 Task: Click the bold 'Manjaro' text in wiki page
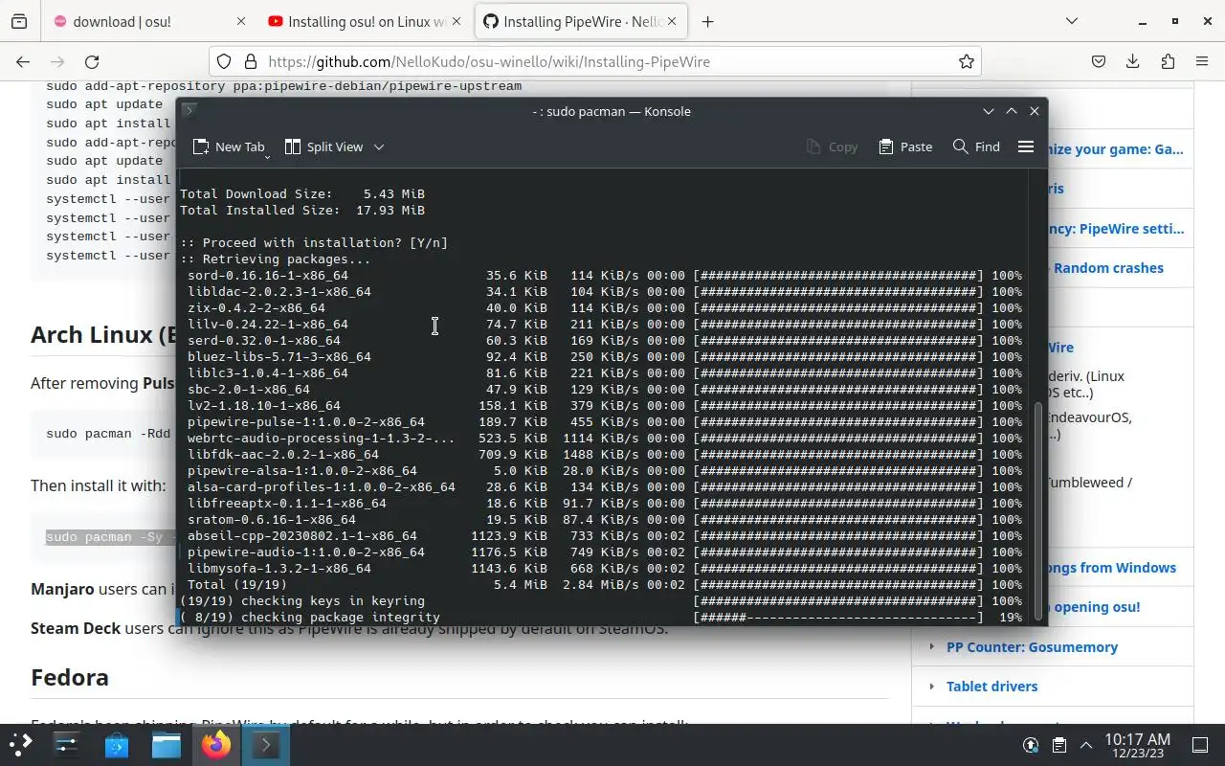60,589
